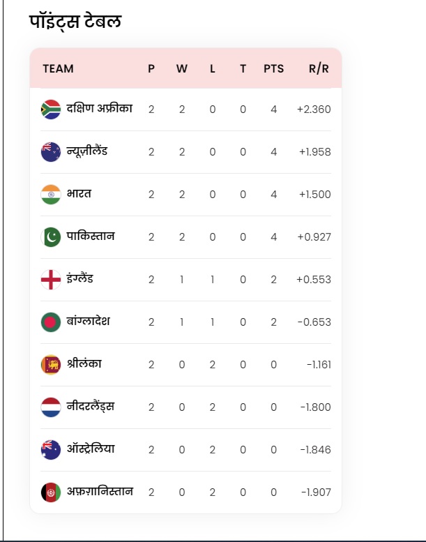
Task: Click the PTS column header
Action: pyautogui.click(x=273, y=69)
